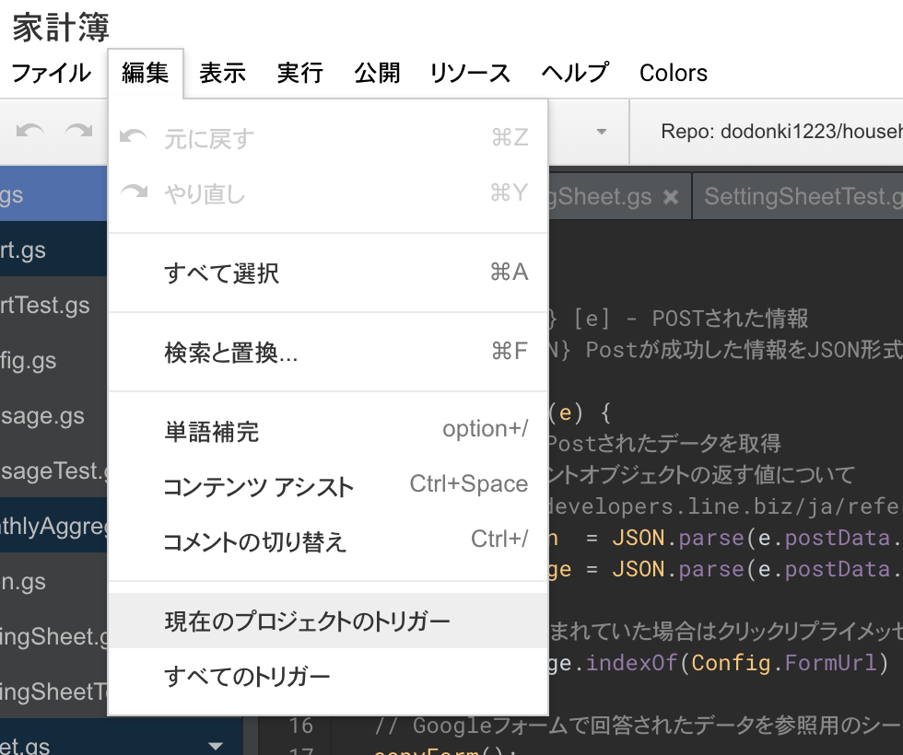Open the Colors menu
The width and height of the screenshot is (903, 755).
coord(673,74)
